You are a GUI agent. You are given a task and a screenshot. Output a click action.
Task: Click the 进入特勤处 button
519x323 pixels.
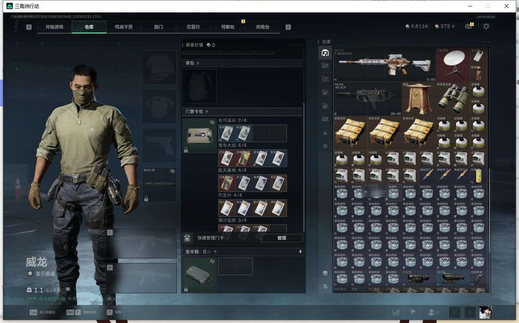[x=43, y=312]
